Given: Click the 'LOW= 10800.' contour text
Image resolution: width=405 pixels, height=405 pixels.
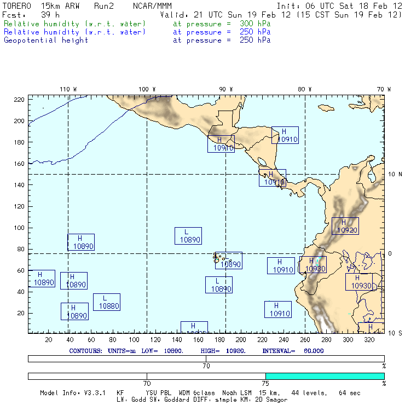Looking at the screenshot, I should [162, 351].
